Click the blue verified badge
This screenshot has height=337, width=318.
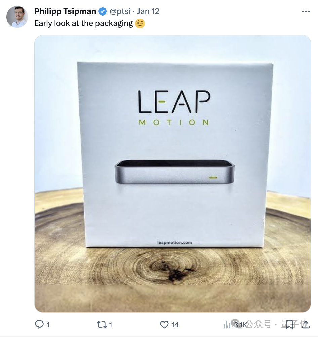click(x=102, y=12)
